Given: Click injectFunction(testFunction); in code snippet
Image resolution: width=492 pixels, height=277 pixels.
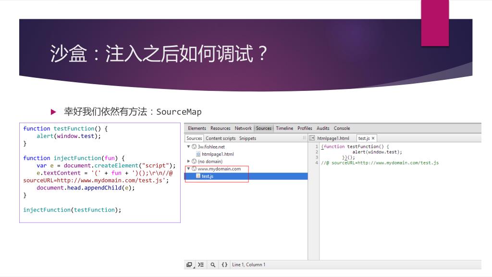Looking at the screenshot, I should [72, 210].
